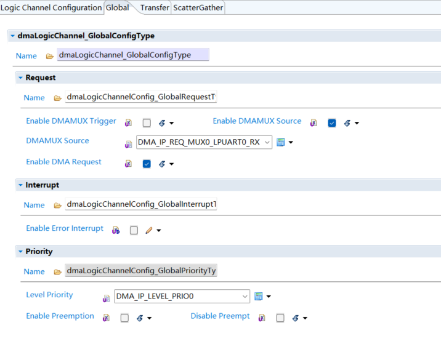441x344 pixels.
Task: Collapse the Priority section
Action: click(x=20, y=252)
